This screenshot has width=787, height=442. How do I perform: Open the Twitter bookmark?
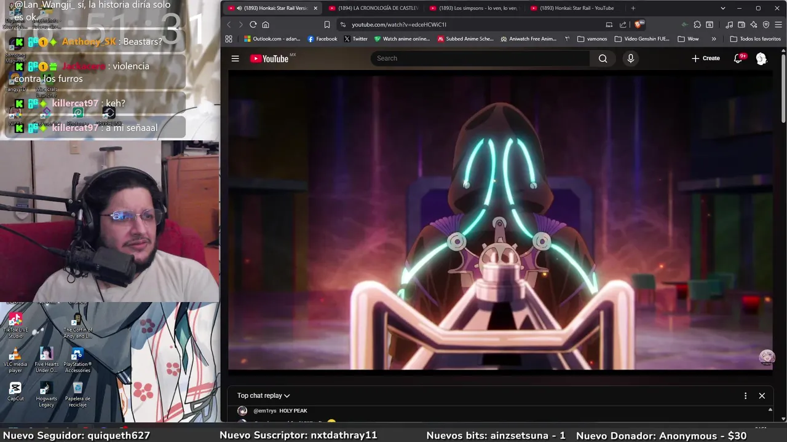pos(355,39)
